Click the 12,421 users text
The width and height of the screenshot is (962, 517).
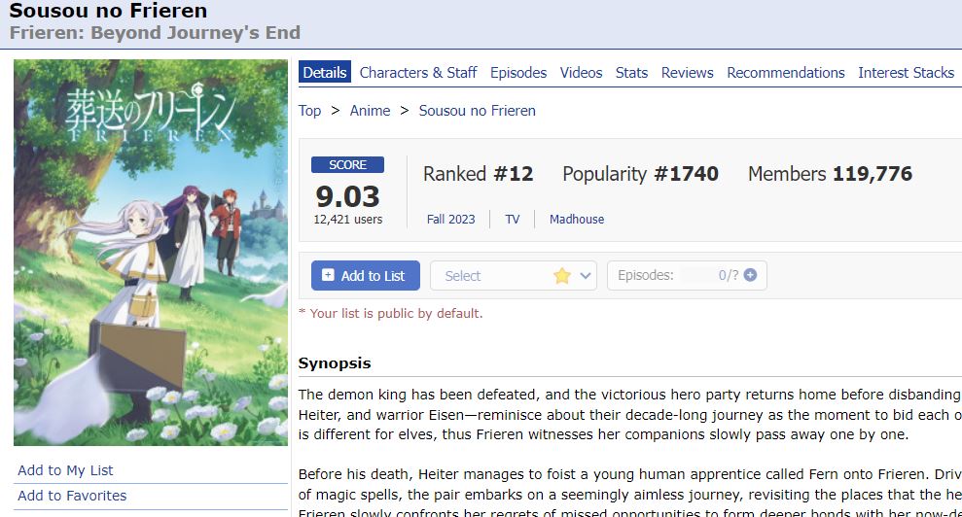pyautogui.click(x=348, y=219)
